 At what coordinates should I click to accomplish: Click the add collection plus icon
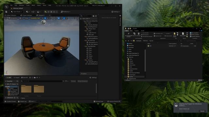tap(15, 98)
